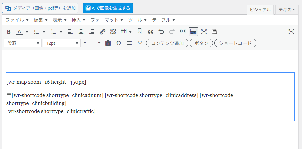Open the 段落 paragraph format dropdown
Image resolution: width=302 pixels, height=149 pixels.
[x=23, y=43]
